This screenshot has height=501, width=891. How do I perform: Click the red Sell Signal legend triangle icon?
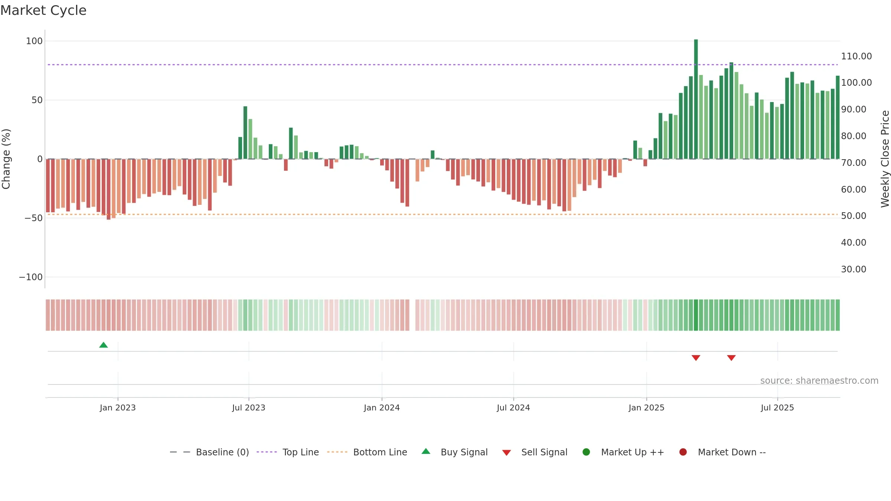pos(507,453)
